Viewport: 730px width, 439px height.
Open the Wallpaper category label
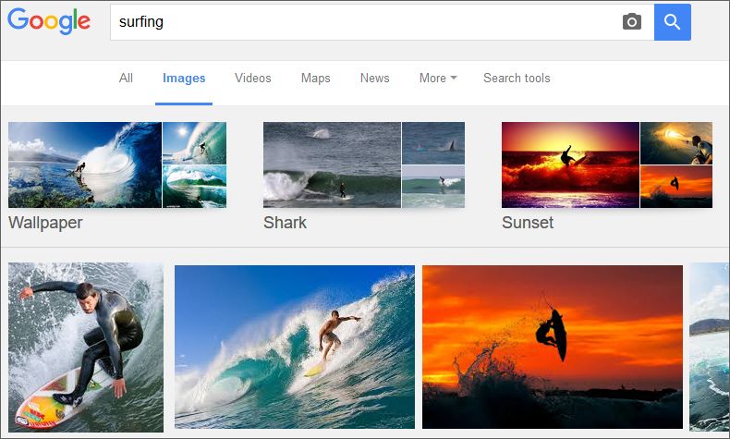click(45, 223)
